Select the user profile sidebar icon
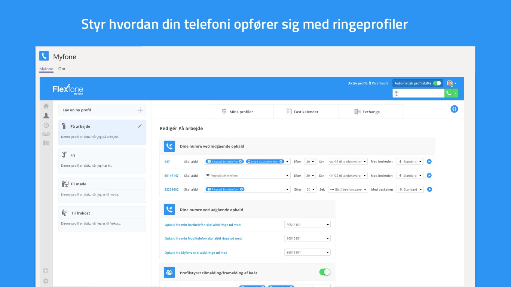 click(x=46, y=115)
